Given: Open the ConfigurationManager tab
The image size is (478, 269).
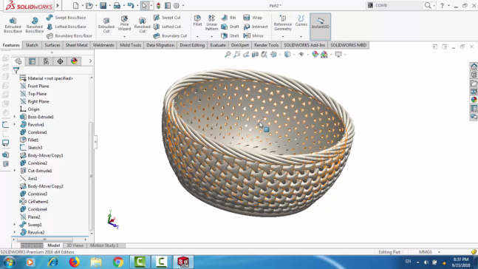Looking at the screenshot, I should tap(46, 61).
